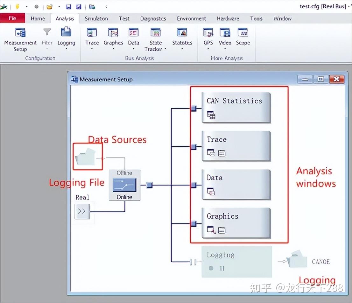This screenshot has height=303, width=352.
Task: Click the Data icon in Bus Analysis
Action: pos(133,32)
